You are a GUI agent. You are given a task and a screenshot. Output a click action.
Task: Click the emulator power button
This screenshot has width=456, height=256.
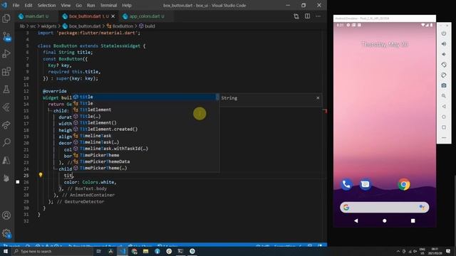[444, 33]
